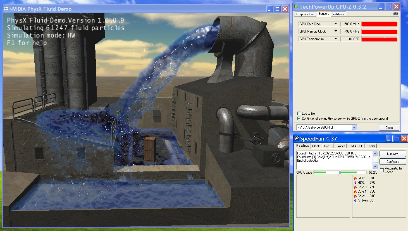Click the SpeedFan fan icon in title bar

[297, 139]
